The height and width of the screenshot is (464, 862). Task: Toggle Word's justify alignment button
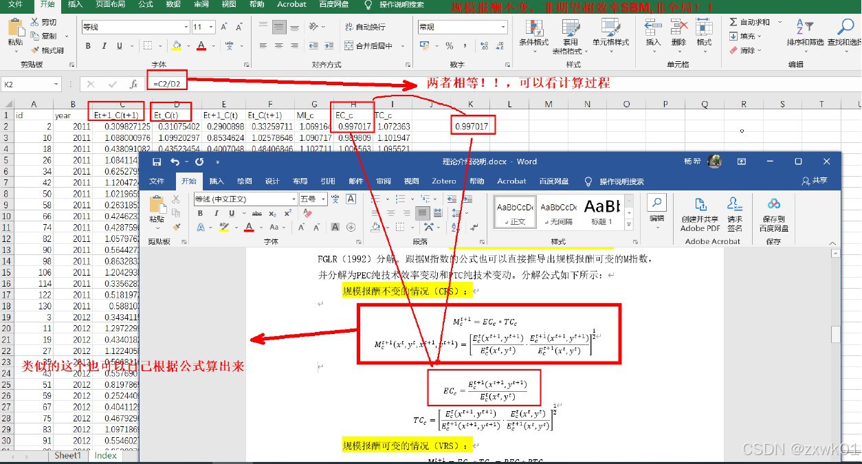(421, 213)
